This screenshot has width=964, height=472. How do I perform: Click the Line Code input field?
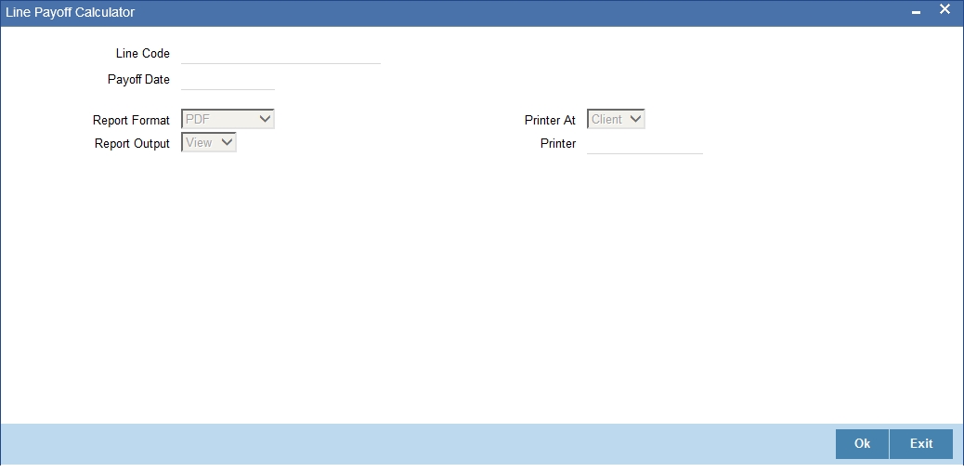(281, 54)
